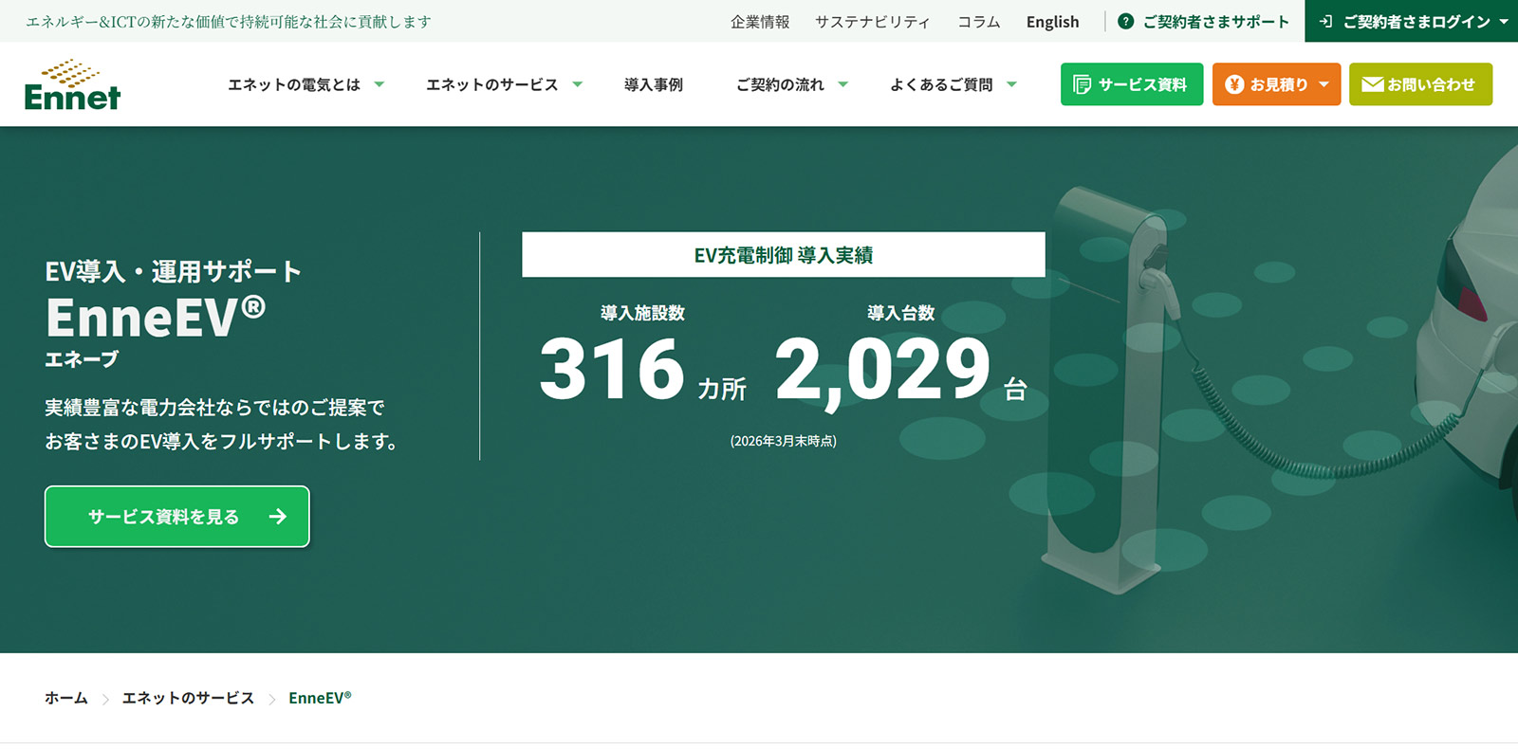Open the よくあるご質問 menu

[x=941, y=84]
